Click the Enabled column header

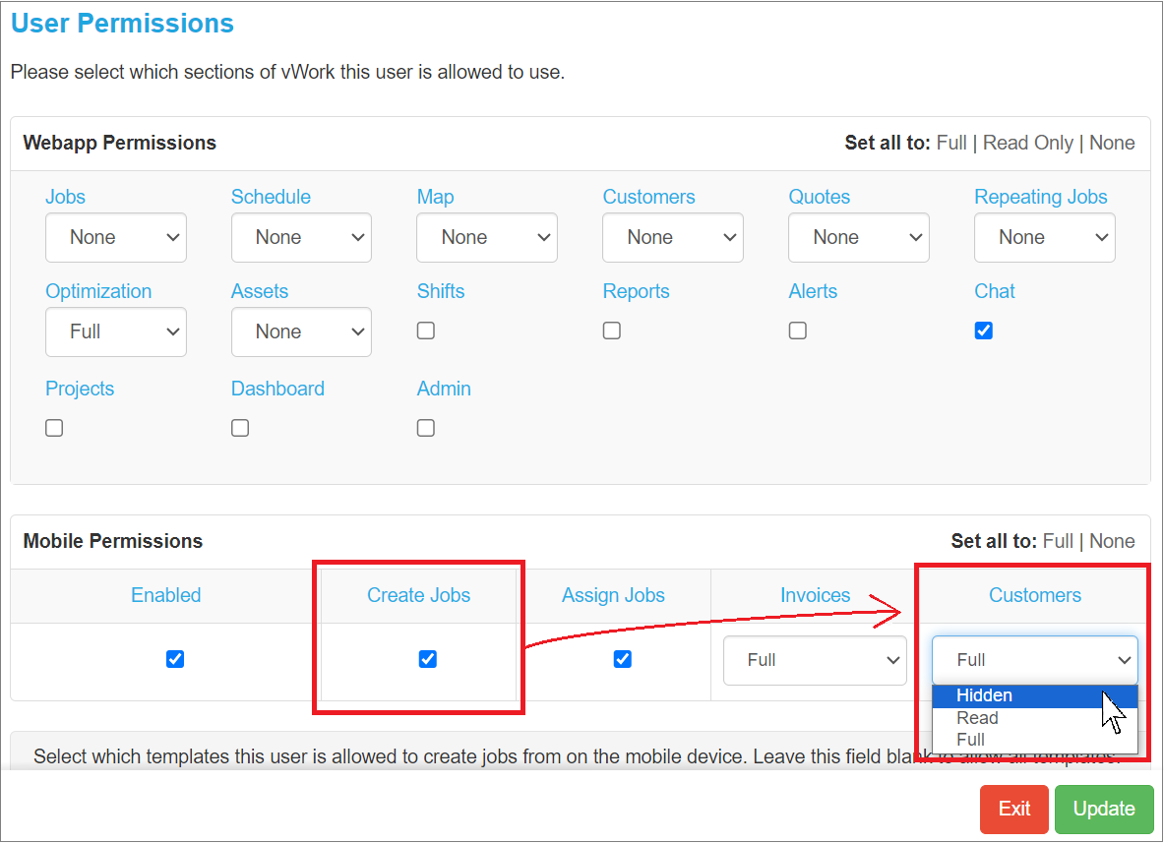[x=166, y=595]
